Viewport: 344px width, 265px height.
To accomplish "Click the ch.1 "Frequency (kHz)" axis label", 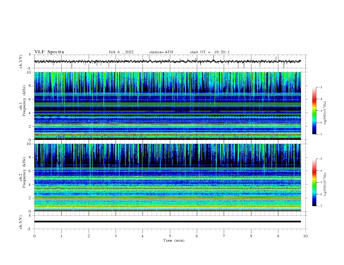I will [24, 101].
